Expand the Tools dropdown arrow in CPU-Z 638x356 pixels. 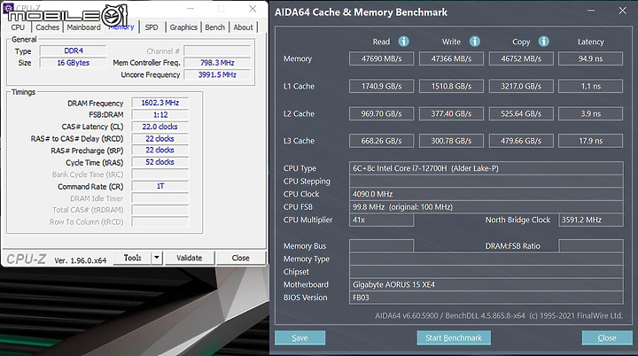[157, 258]
